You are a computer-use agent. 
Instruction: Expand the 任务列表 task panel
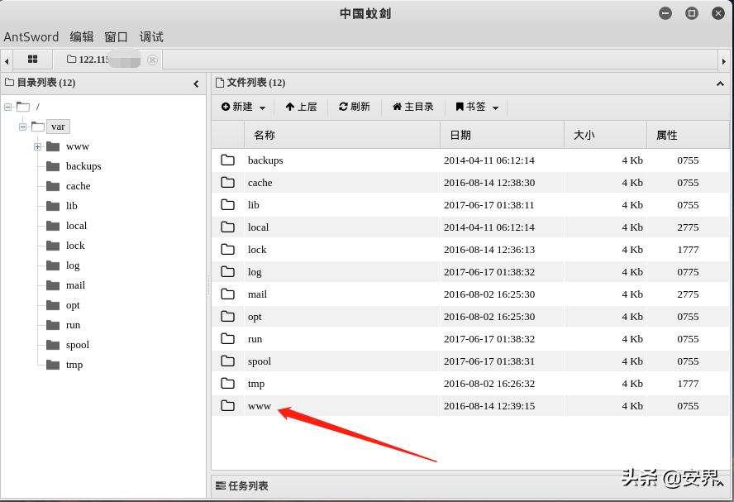pyautogui.click(x=241, y=485)
